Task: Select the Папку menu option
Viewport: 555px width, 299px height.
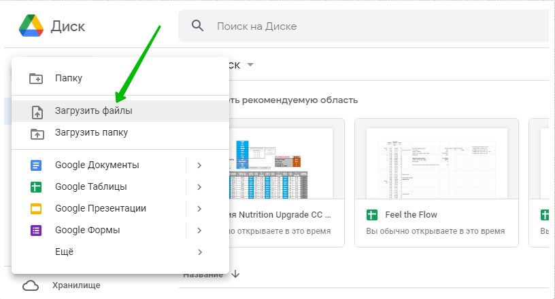Action: pyautogui.click(x=120, y=78)
